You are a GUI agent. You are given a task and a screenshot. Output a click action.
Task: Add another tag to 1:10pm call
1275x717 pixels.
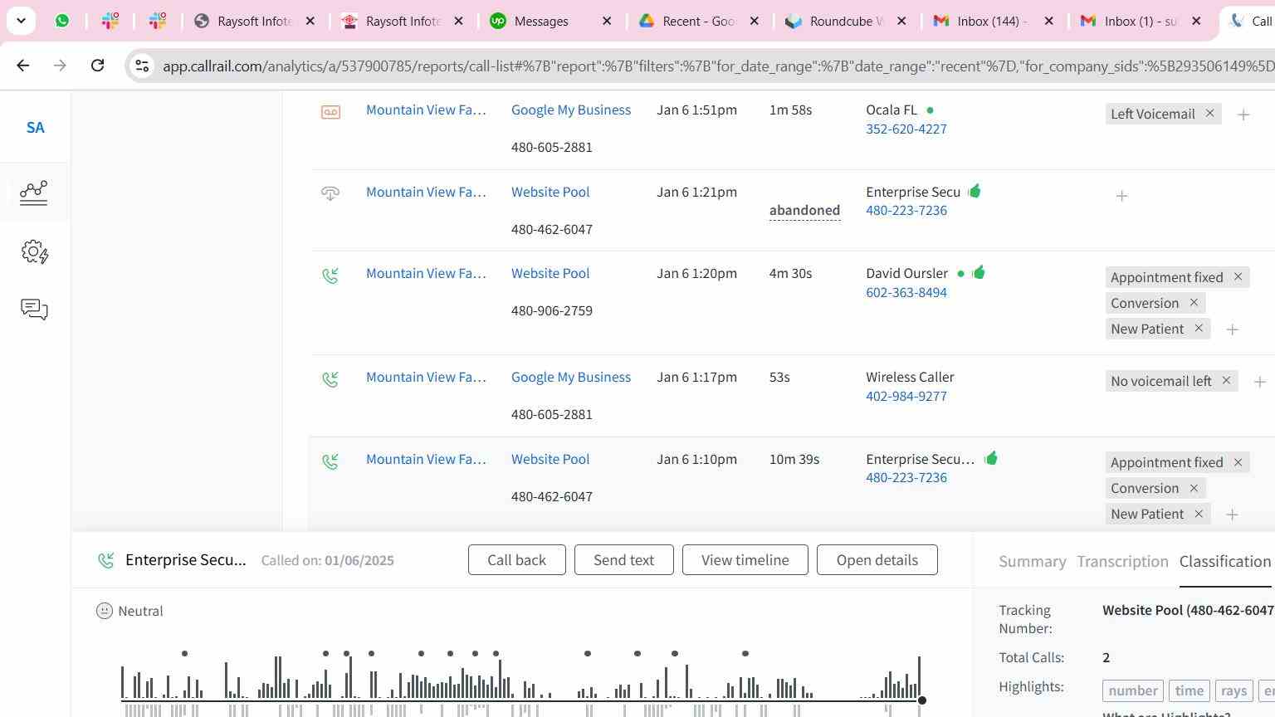pyautogui.click(x=1233, y=515)
